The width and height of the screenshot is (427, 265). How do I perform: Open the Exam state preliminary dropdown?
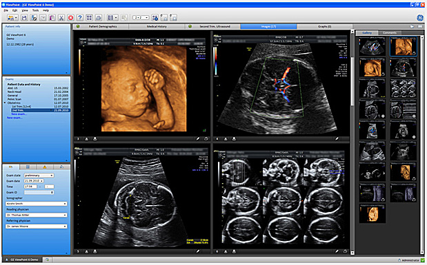(39, 176)
